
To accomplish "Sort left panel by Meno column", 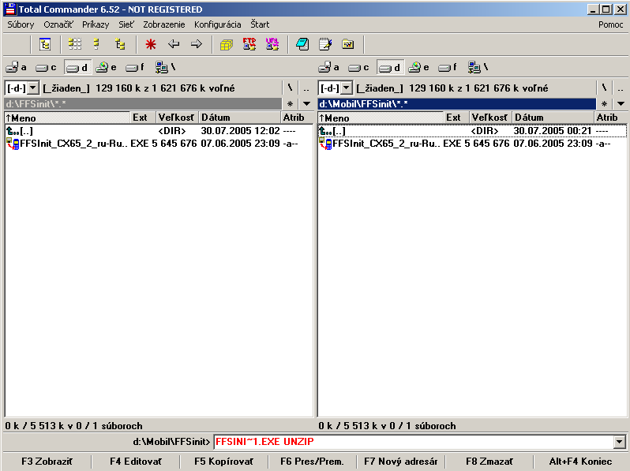I will coord(67,118).
